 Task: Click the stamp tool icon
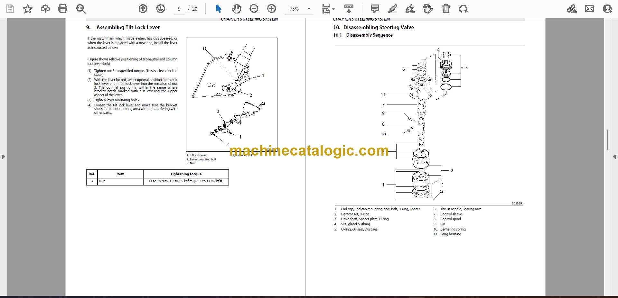pos(428,9)
